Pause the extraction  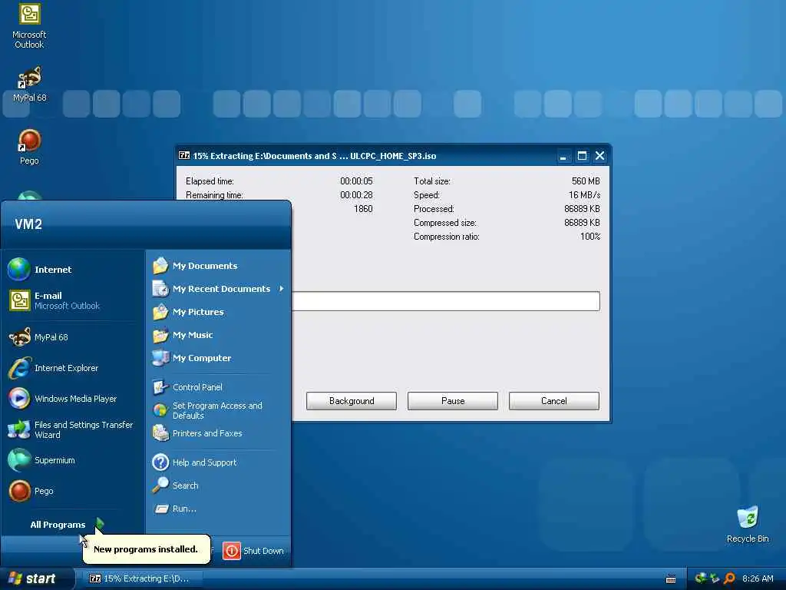tap(453, 401)
